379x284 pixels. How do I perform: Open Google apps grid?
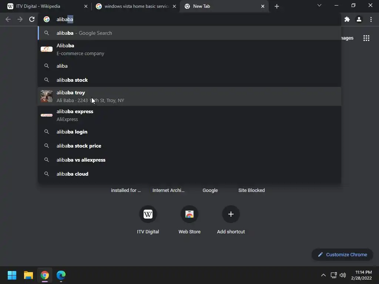(x=366, y=38)
